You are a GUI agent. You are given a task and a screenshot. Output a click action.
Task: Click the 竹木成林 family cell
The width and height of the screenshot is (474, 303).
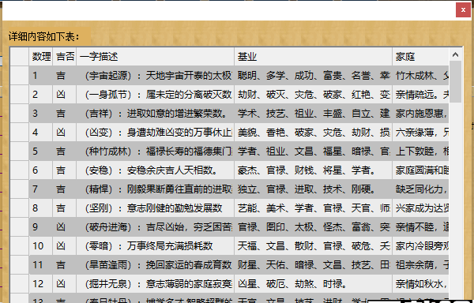421,76
